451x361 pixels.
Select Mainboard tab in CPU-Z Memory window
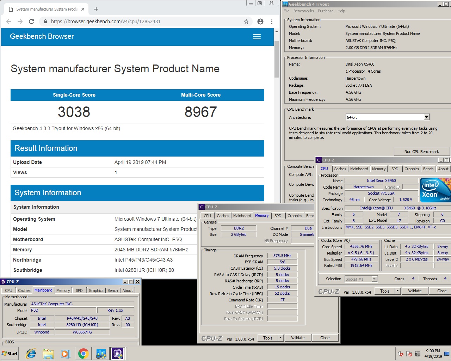tap(242, 216)
